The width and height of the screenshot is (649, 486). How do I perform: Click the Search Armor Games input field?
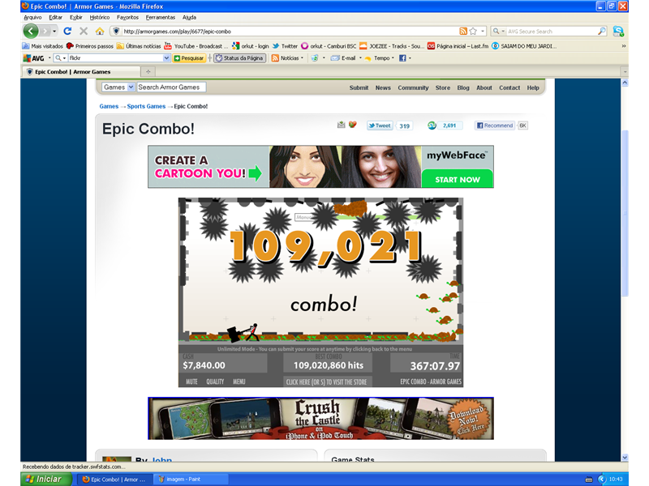(x=171, y=87)
